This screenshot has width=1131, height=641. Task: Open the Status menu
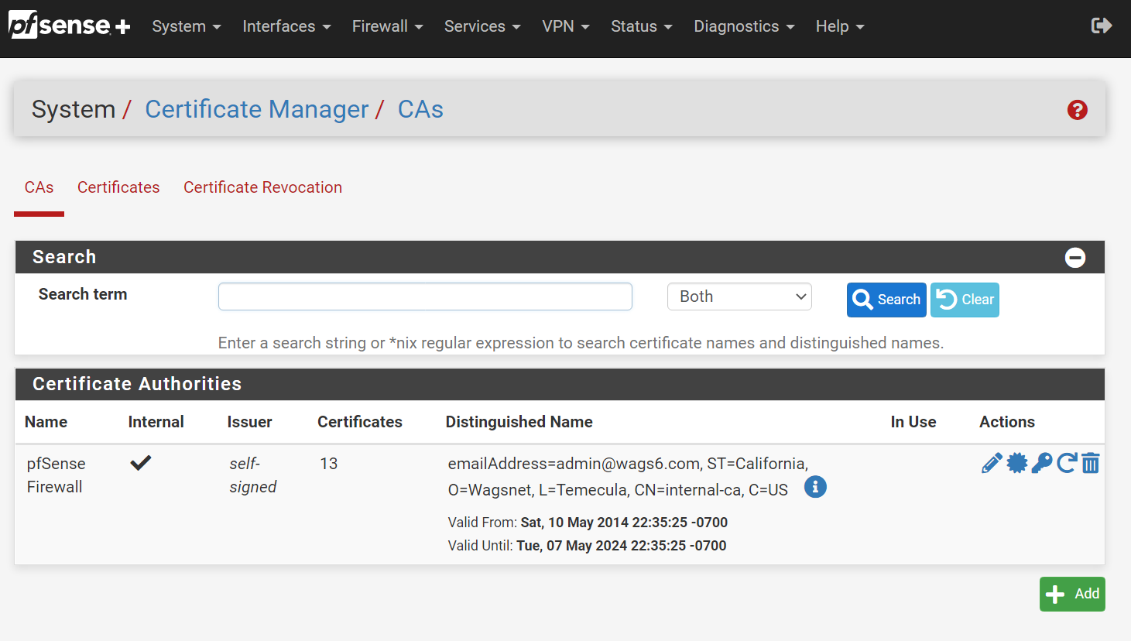(641, 26)
